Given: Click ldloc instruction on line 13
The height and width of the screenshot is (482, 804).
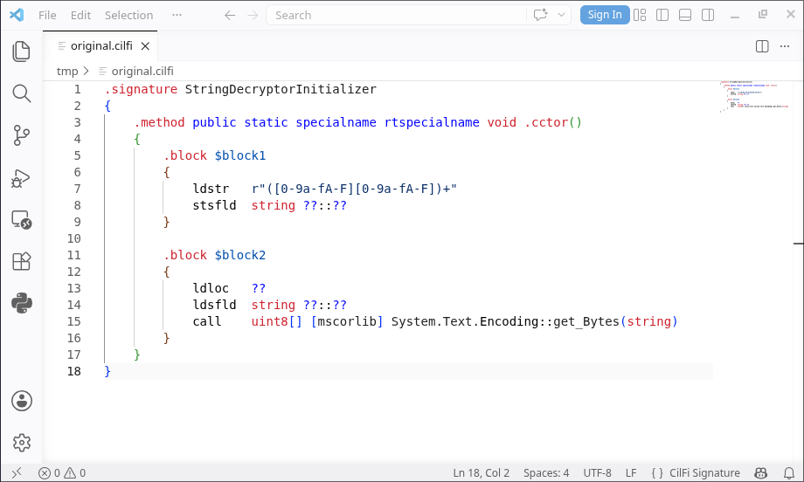Looking at the screenshot, I should (x=211, y=288).
